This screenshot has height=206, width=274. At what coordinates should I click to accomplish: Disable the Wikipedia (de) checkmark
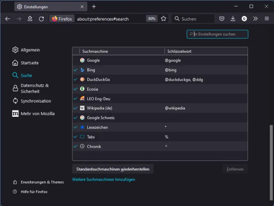[75, 108]
